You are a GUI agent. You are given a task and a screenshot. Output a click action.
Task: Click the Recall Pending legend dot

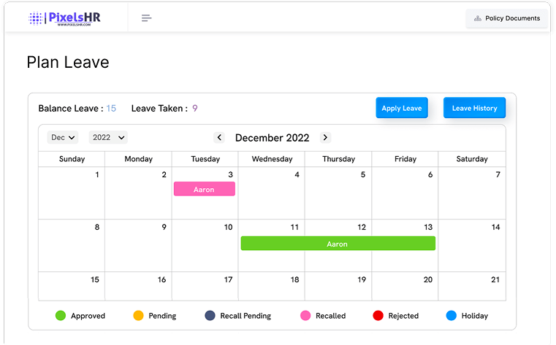point(210,316)
